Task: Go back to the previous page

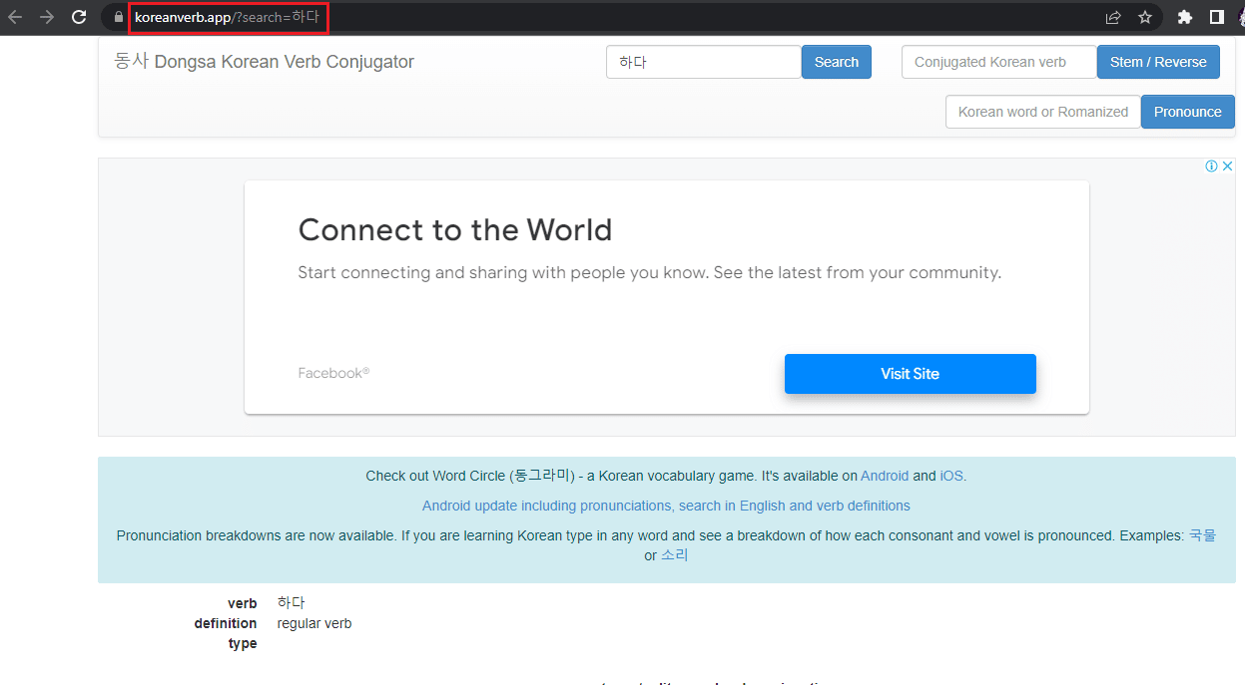Action: click(x=15, y=17)
